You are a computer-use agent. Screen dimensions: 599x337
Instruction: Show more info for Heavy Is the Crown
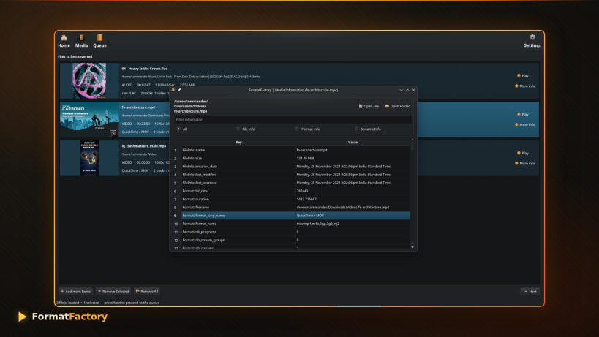click(524, 86)
